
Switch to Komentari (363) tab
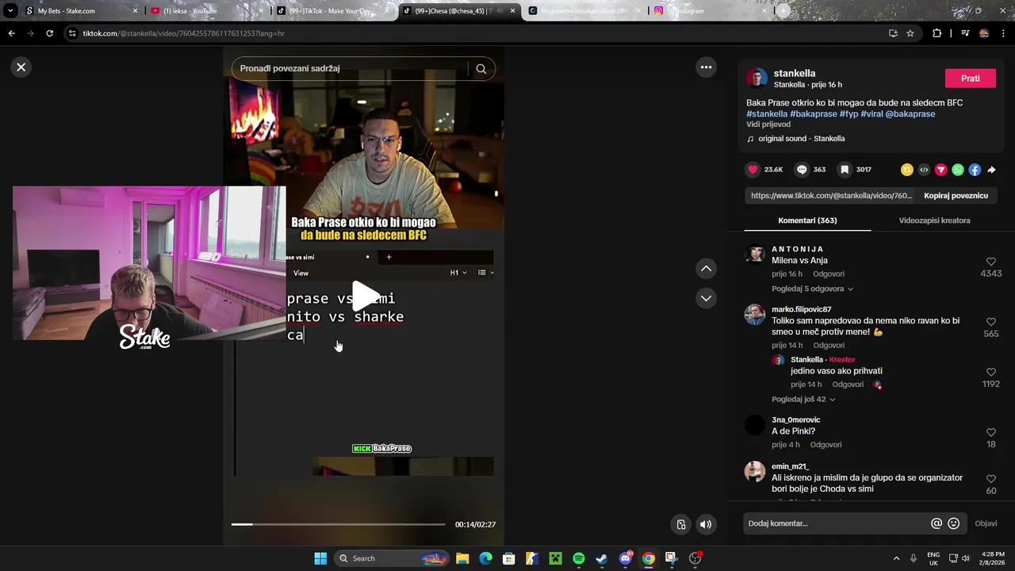pos(807,220)
